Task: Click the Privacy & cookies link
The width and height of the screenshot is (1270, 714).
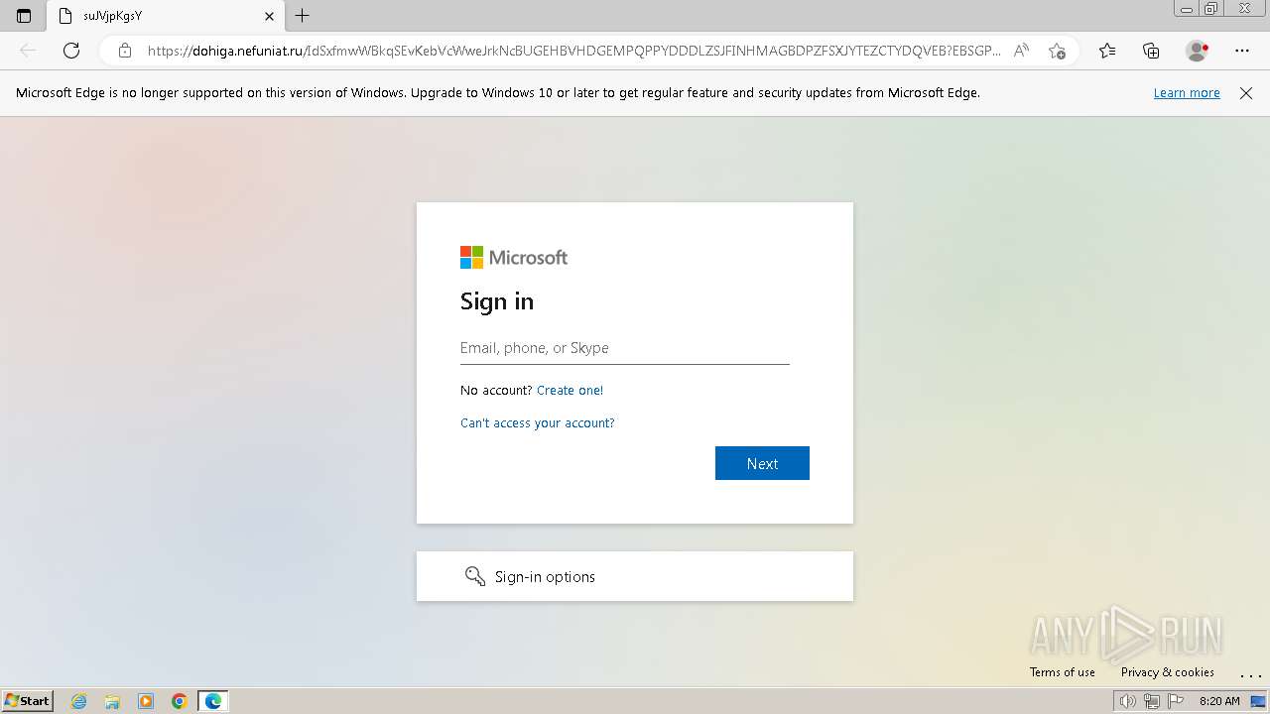Action: tap(1168, 672)
